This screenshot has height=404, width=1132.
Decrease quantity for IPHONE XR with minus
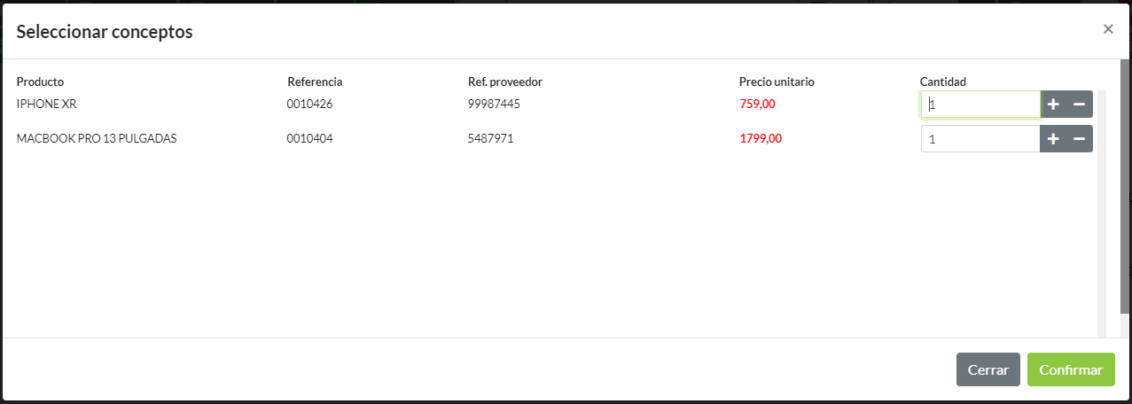(x=1080, y=105)
